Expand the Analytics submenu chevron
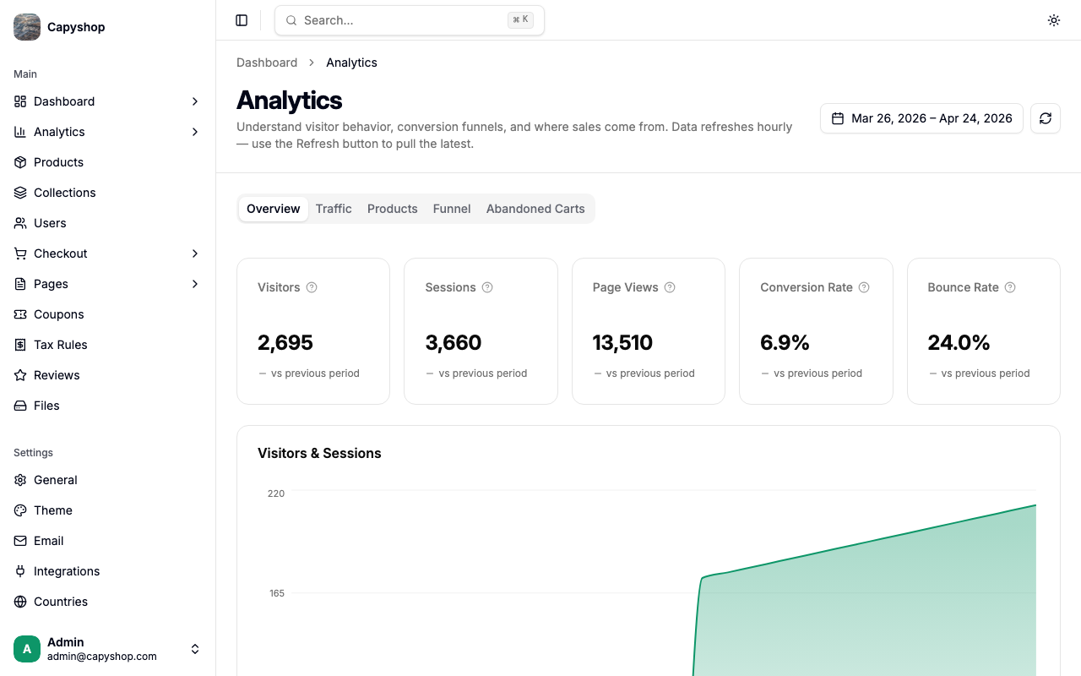 pos(195,132)
